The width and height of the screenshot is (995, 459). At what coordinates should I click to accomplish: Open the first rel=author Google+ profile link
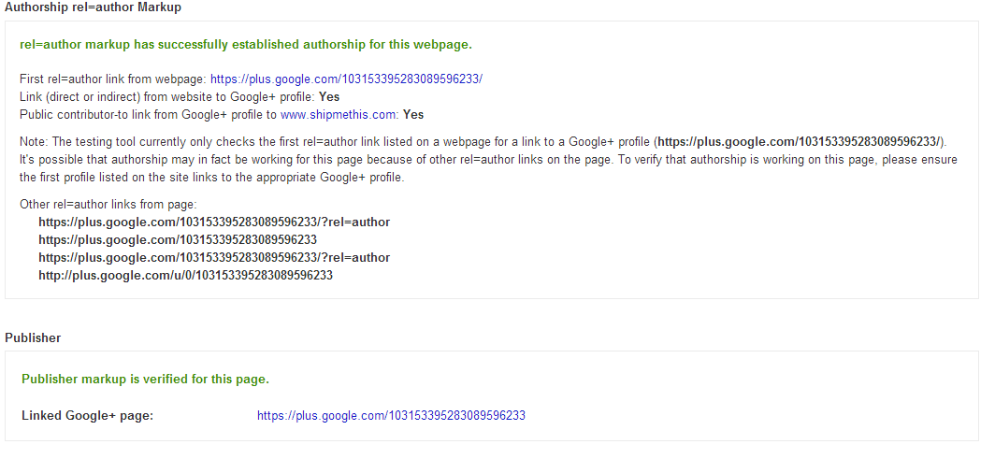pyautogui.click(x=346, y=79)
